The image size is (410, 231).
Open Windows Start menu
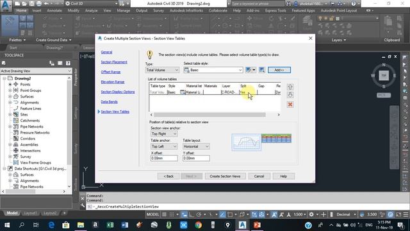7,225
